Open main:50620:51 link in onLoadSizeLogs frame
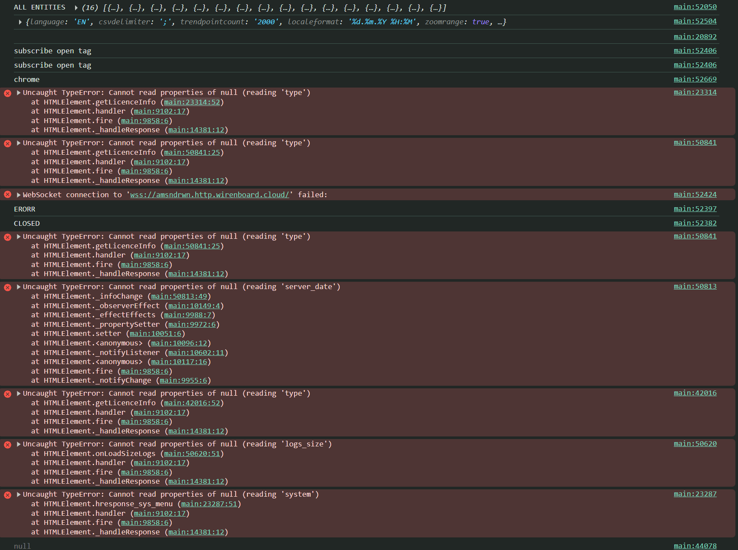The image size is (738, 550). [192, 453]
